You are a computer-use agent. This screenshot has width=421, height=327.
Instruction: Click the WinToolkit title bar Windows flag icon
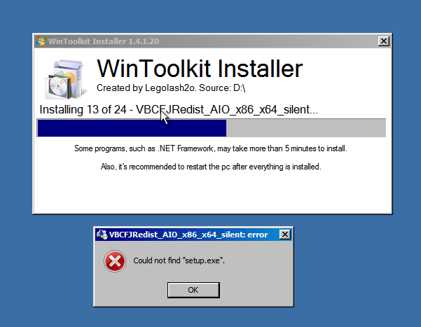(x=41, y=41)
